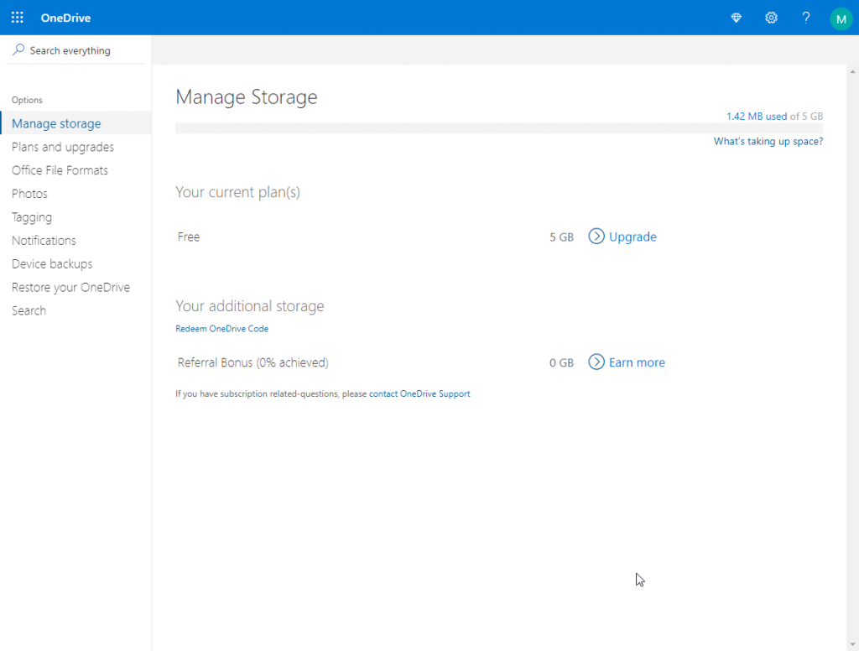Click the search magnifier icon

click(18, 49)
